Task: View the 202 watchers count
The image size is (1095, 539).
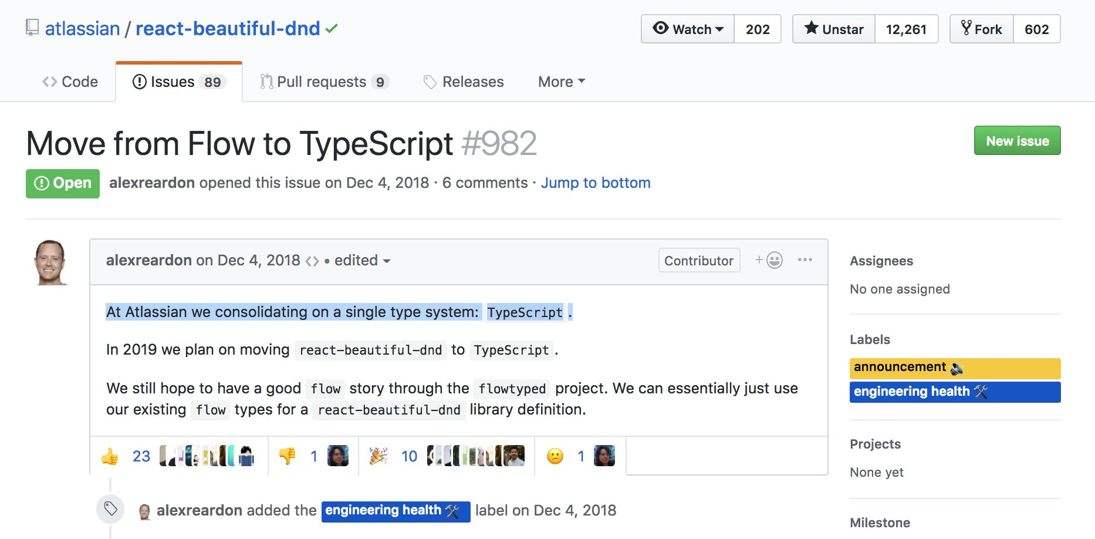Action: click(758, 29)
